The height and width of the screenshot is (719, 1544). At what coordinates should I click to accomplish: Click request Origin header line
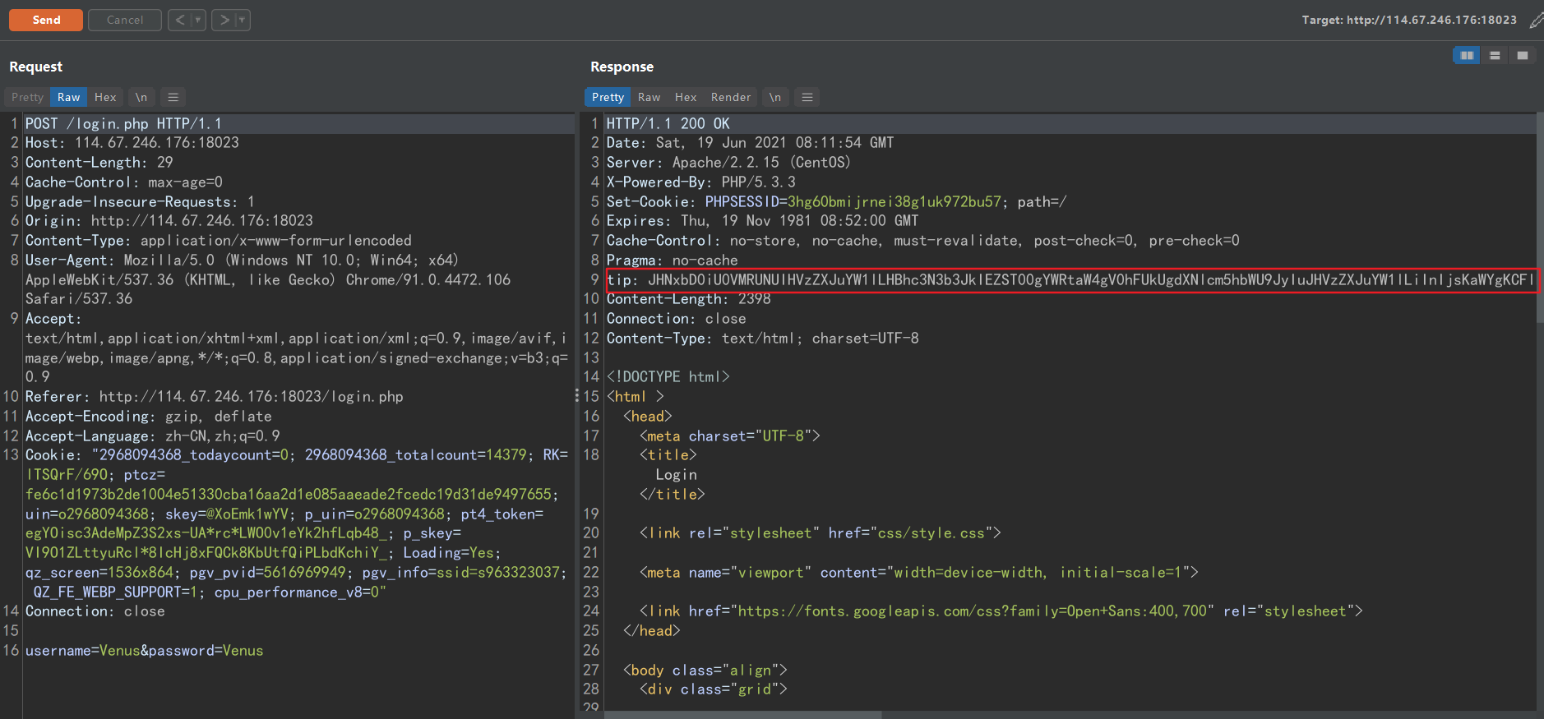(x=169, y=221)
